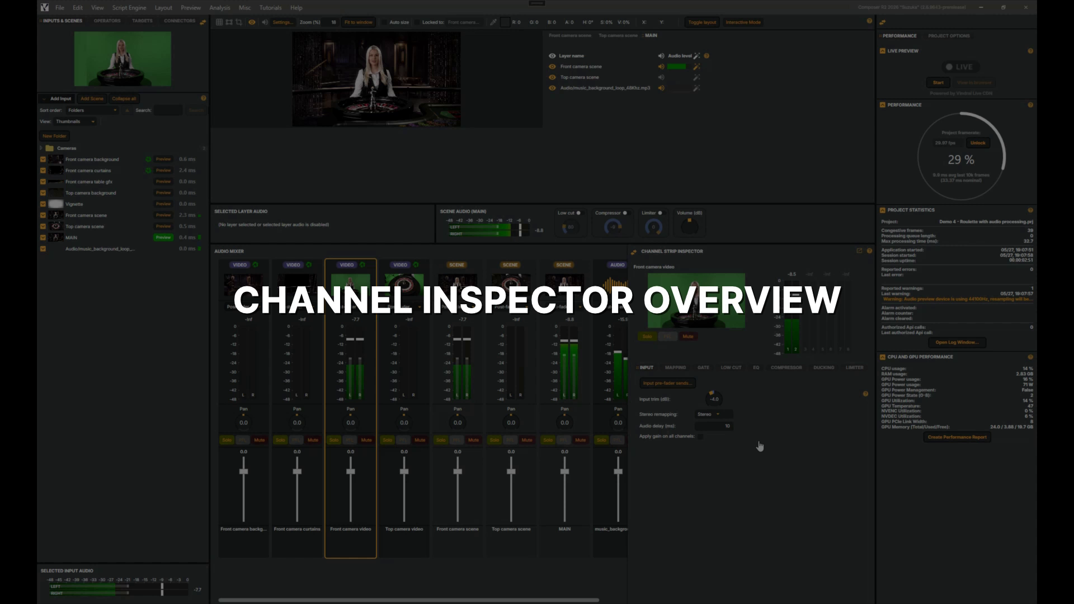Select the color picker eyedropper tool

(493, 22)
